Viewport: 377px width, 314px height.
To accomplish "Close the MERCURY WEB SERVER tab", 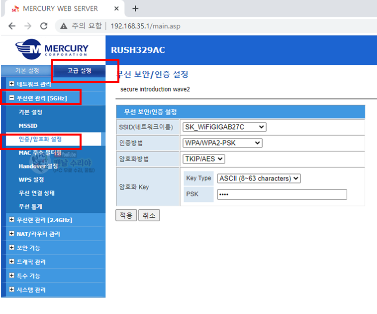I will coord(116,8).
